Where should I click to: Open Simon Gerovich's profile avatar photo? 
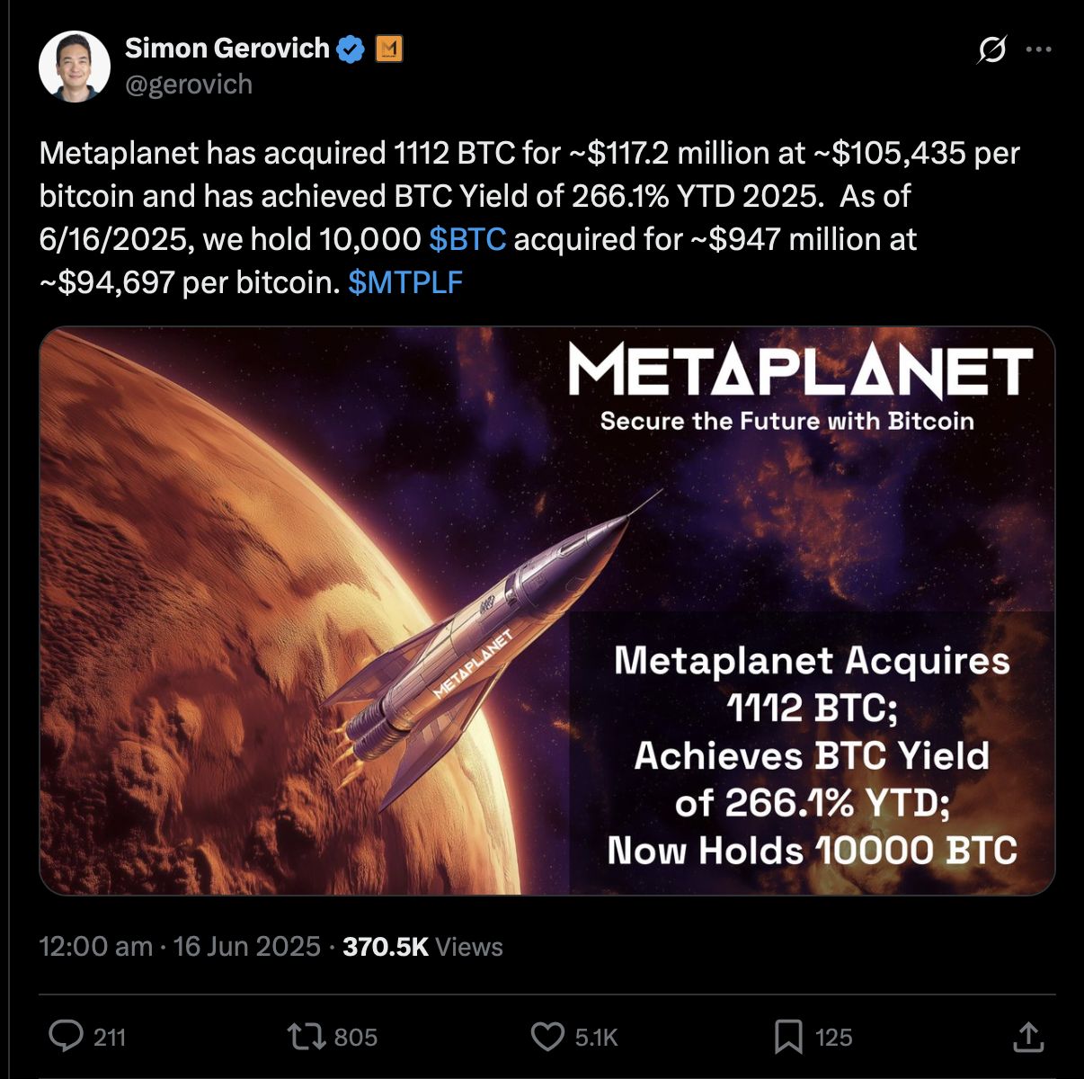74,66
